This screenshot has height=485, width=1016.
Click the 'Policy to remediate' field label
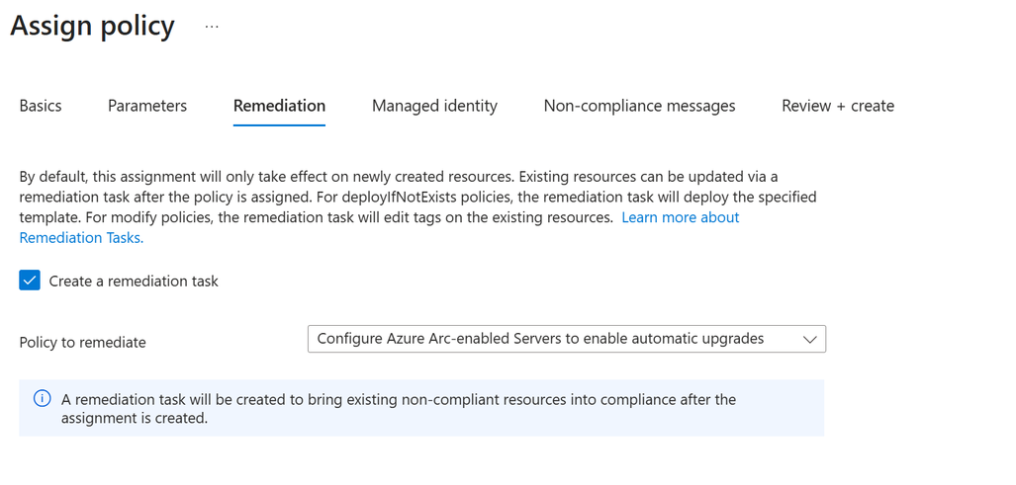click(x=83, y=343)
